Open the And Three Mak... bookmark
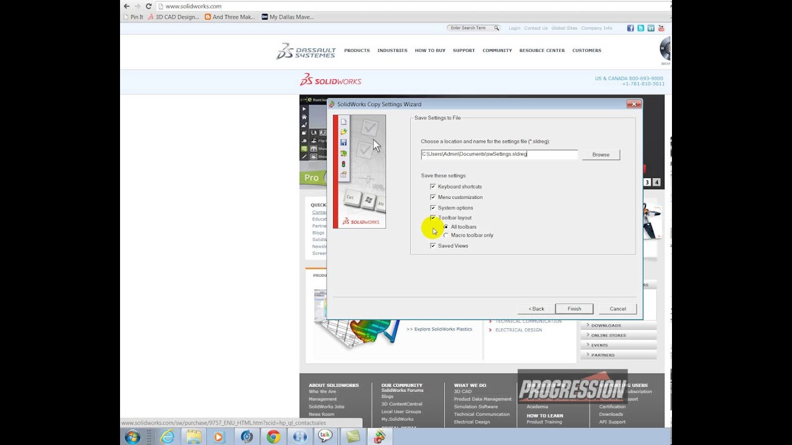 pos(230,17)
